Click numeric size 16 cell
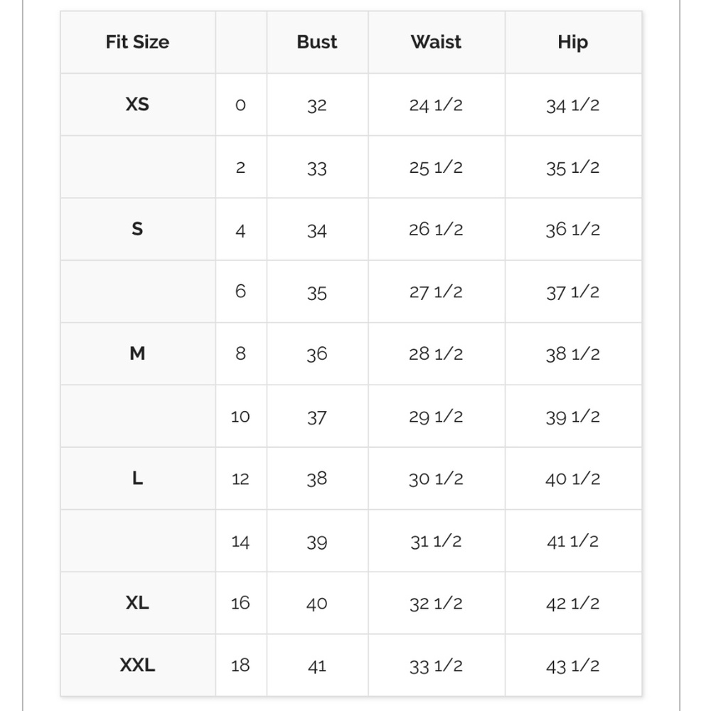The image size is (711, 711). pos(241,603)
